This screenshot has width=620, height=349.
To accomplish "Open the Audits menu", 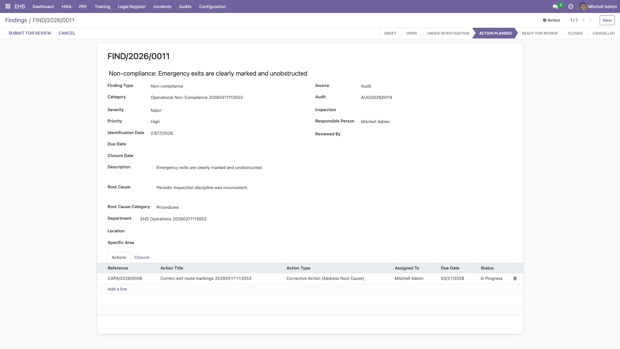I will coord(185,6).
